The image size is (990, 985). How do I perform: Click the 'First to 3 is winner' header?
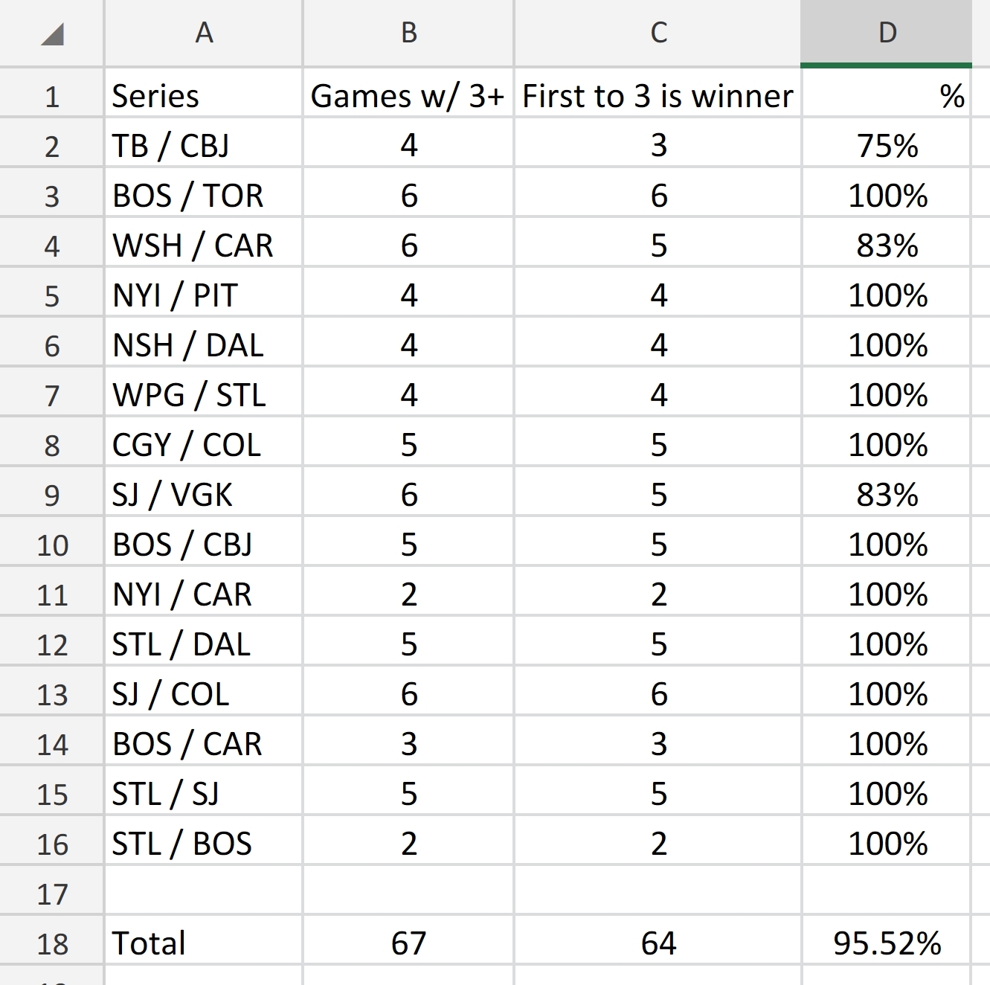[x=658, y=94]
